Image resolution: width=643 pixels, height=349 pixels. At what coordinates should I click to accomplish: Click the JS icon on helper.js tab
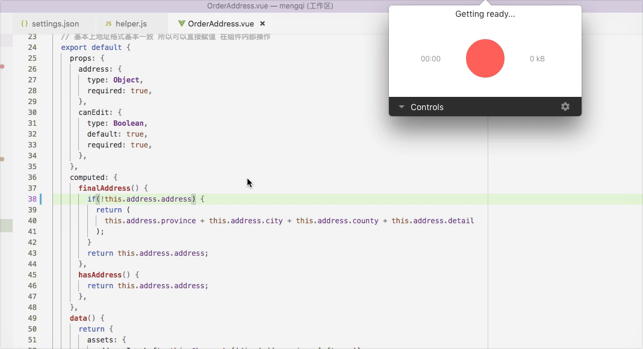tap(108, 23)
